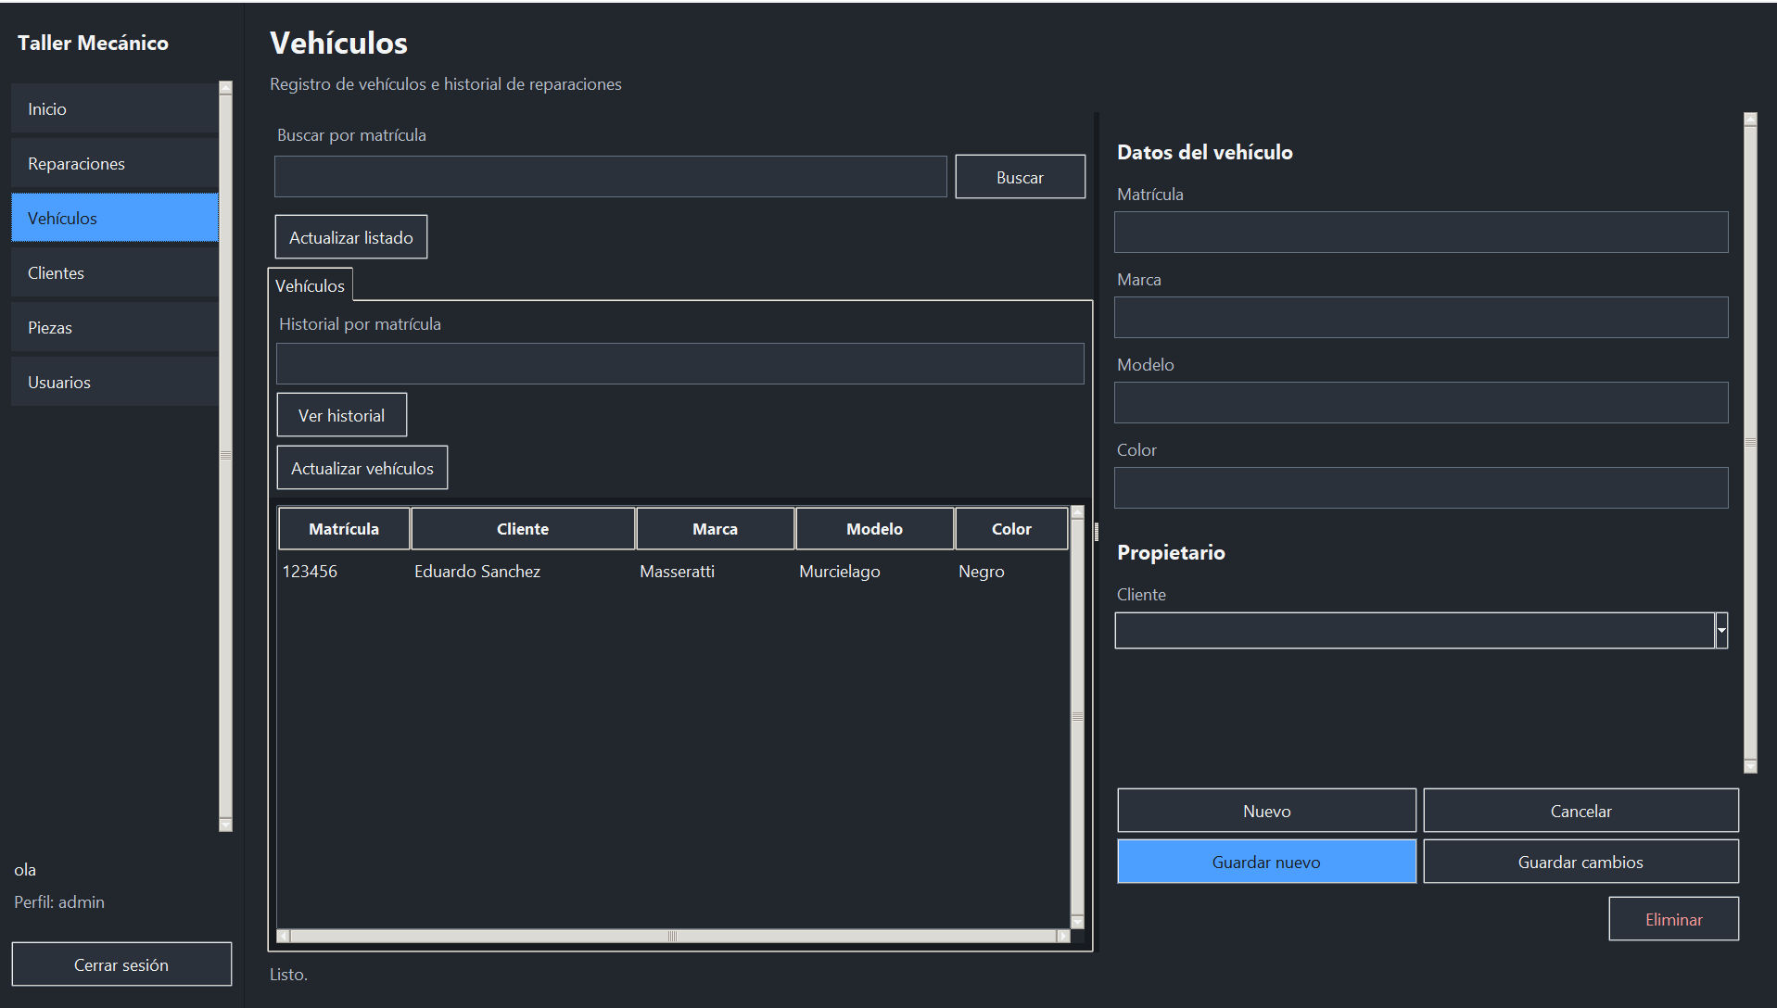The image size is (1777, 1008).
Task: Sort by Color column header
Action: coord(1011,529)
